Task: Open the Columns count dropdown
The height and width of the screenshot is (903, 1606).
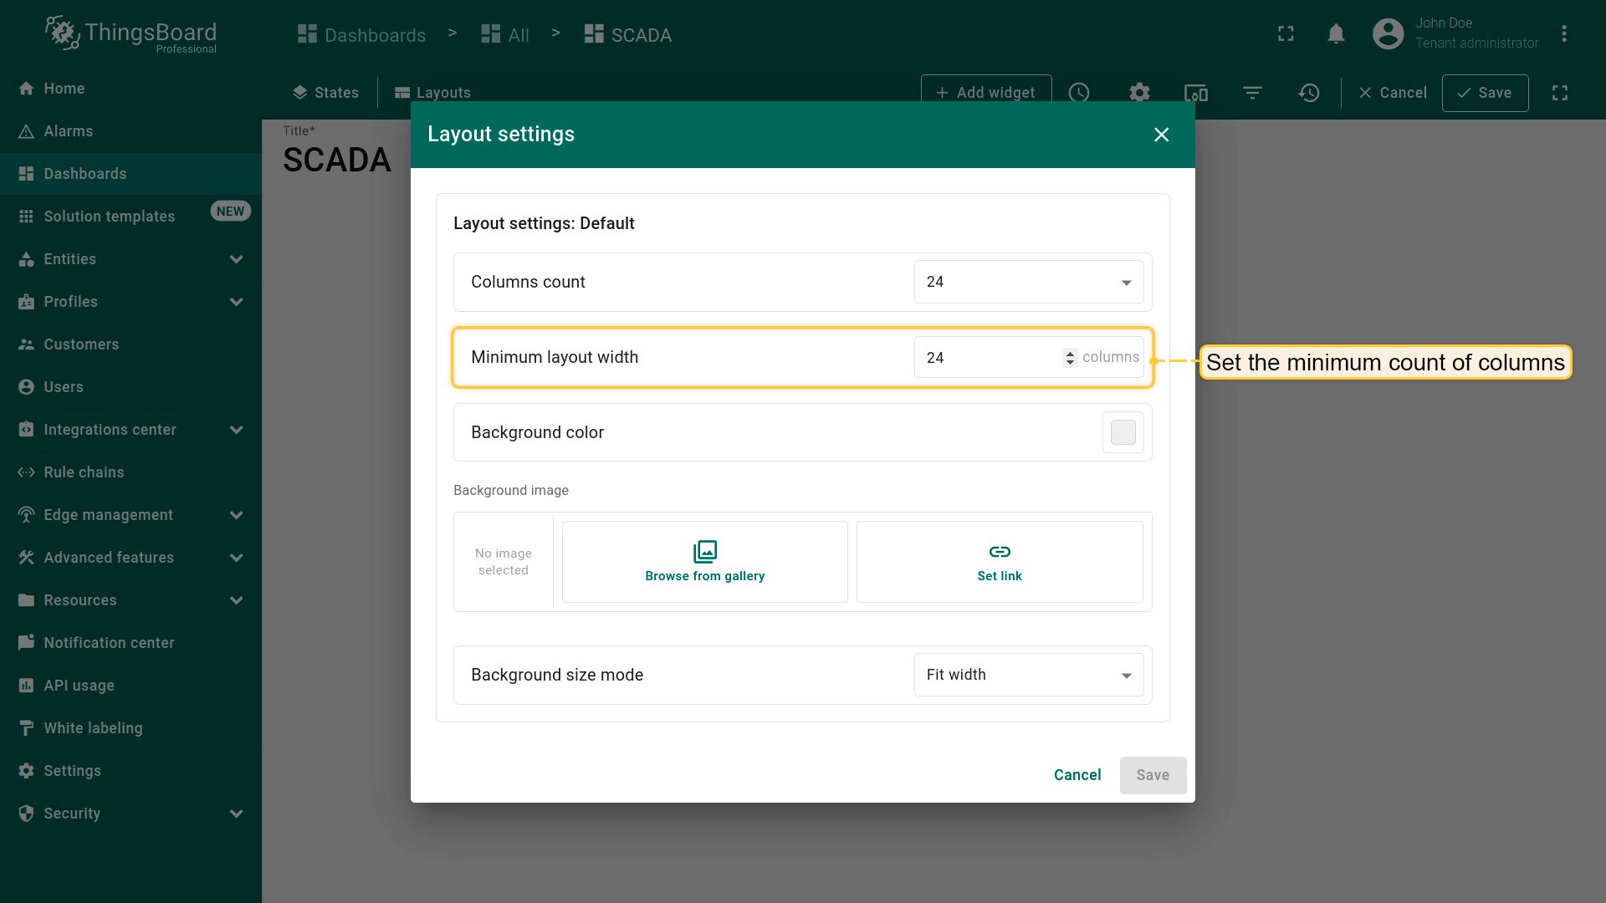Action: [x=1029, y=283]
